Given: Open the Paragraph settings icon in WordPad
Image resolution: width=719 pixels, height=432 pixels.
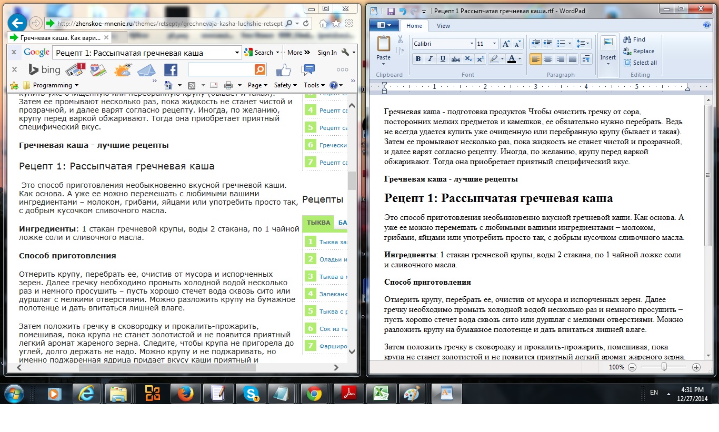Looking at the screenshot, I should click(x=586, y=59).
